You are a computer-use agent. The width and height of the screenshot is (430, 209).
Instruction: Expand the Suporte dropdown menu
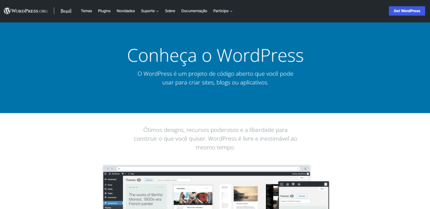150,11
